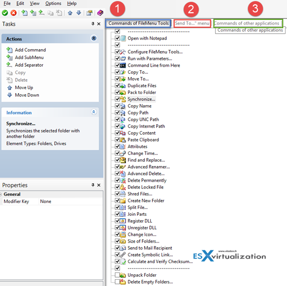Uncheck the Send to Mail Recipient checkbox
Image resolution: width=287 pixels, height=286 pixels.
coord(117,248)
